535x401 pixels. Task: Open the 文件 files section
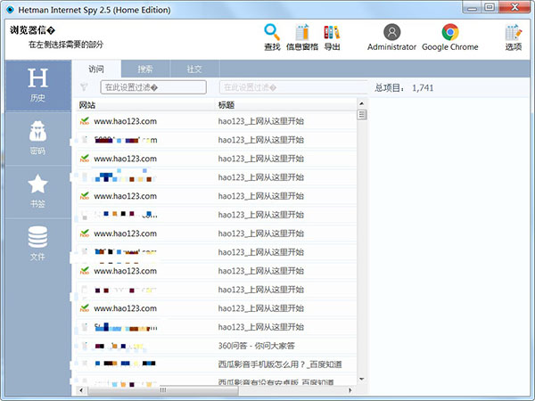(37, 244)
